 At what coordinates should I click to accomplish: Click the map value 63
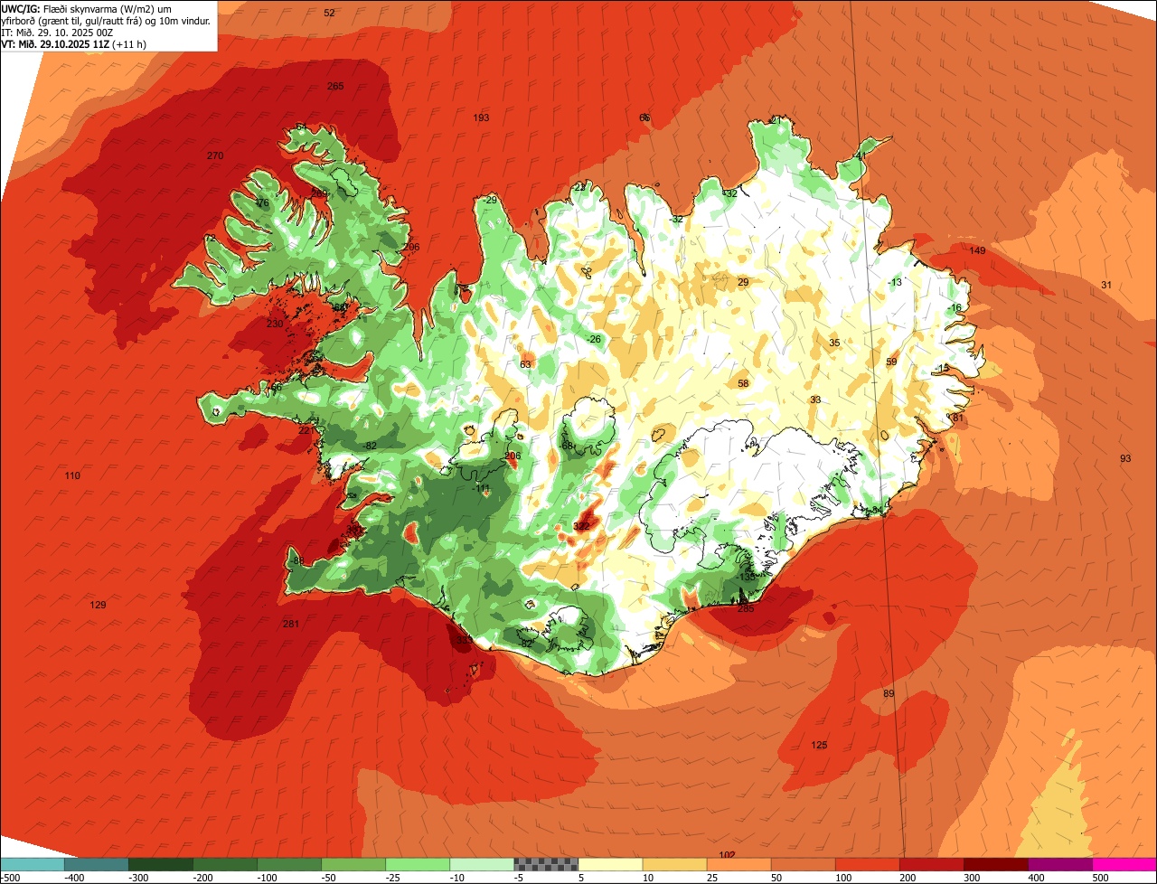click(525, 364)
